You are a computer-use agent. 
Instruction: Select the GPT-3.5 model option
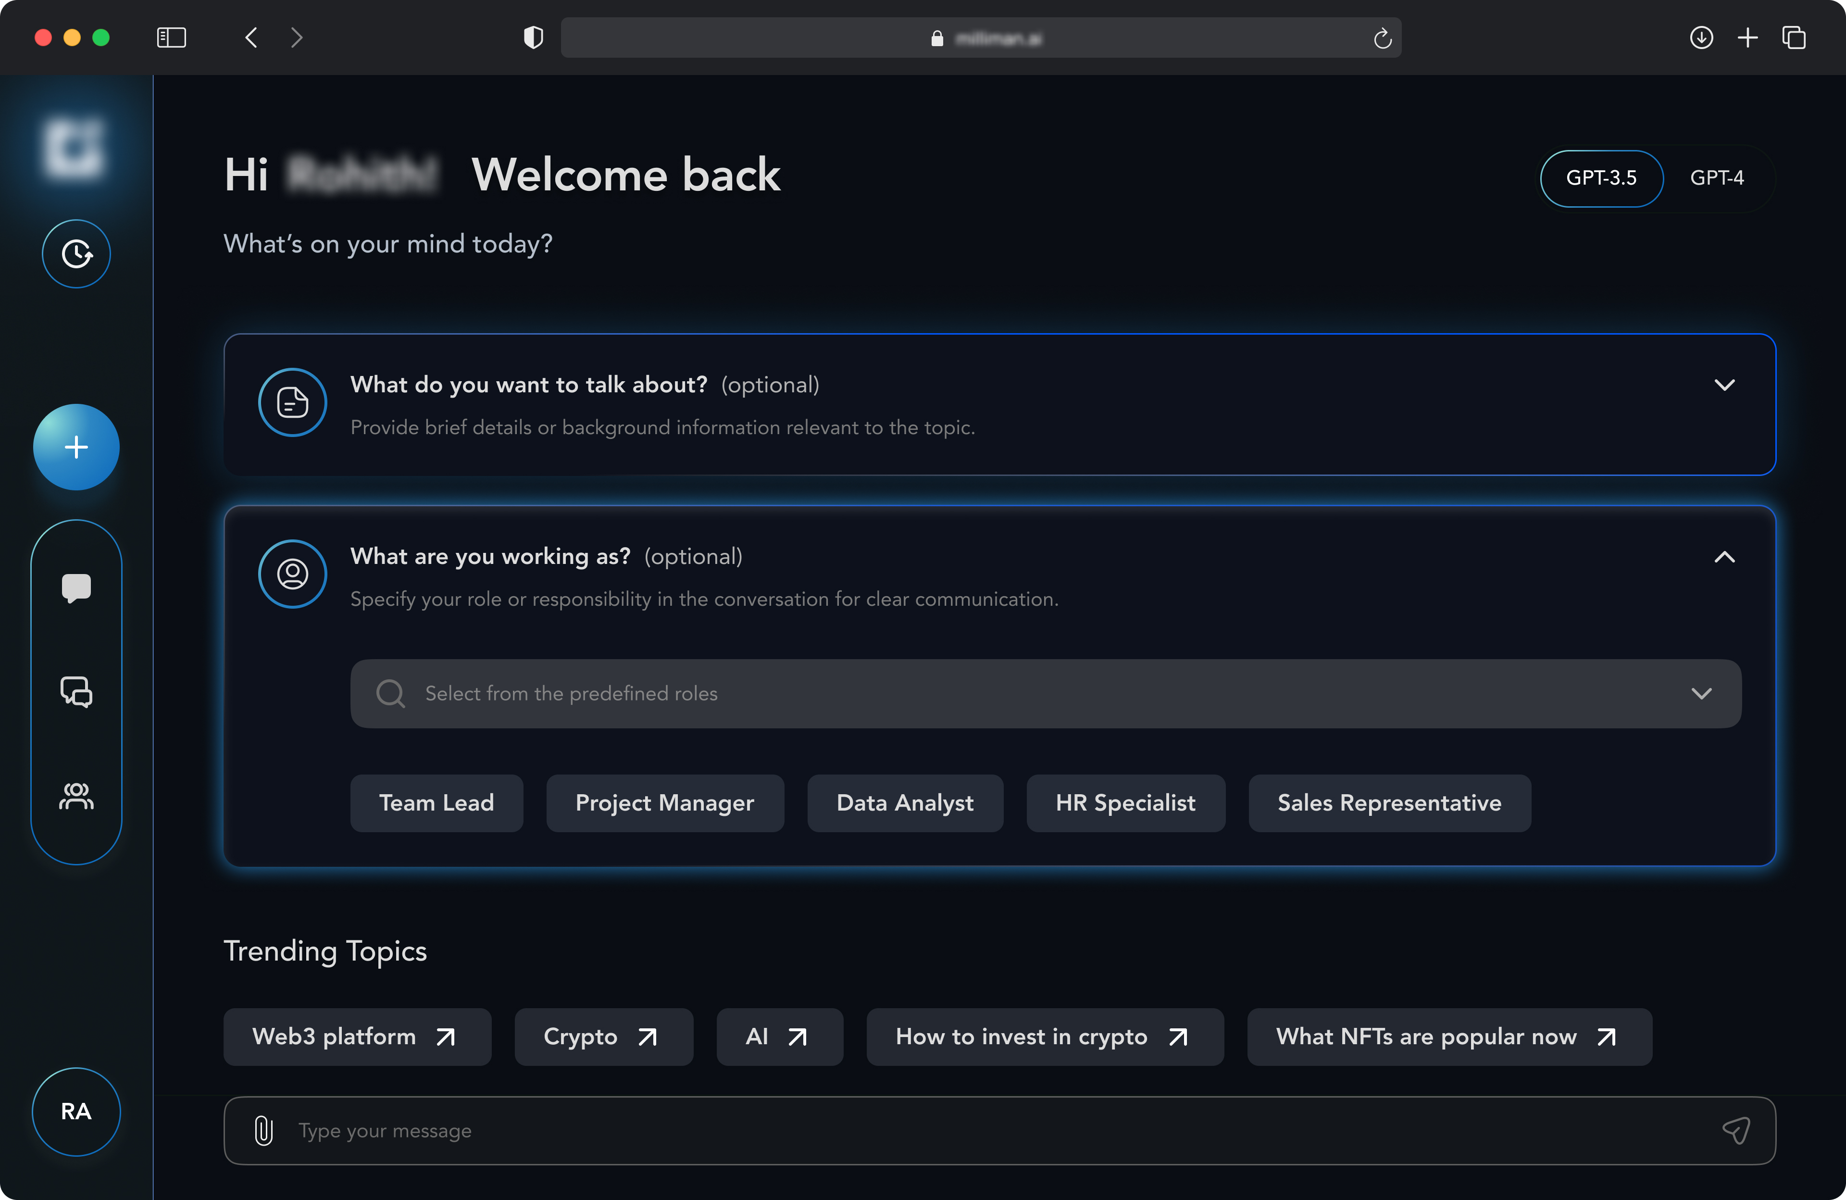click(x=1601, y=177)
